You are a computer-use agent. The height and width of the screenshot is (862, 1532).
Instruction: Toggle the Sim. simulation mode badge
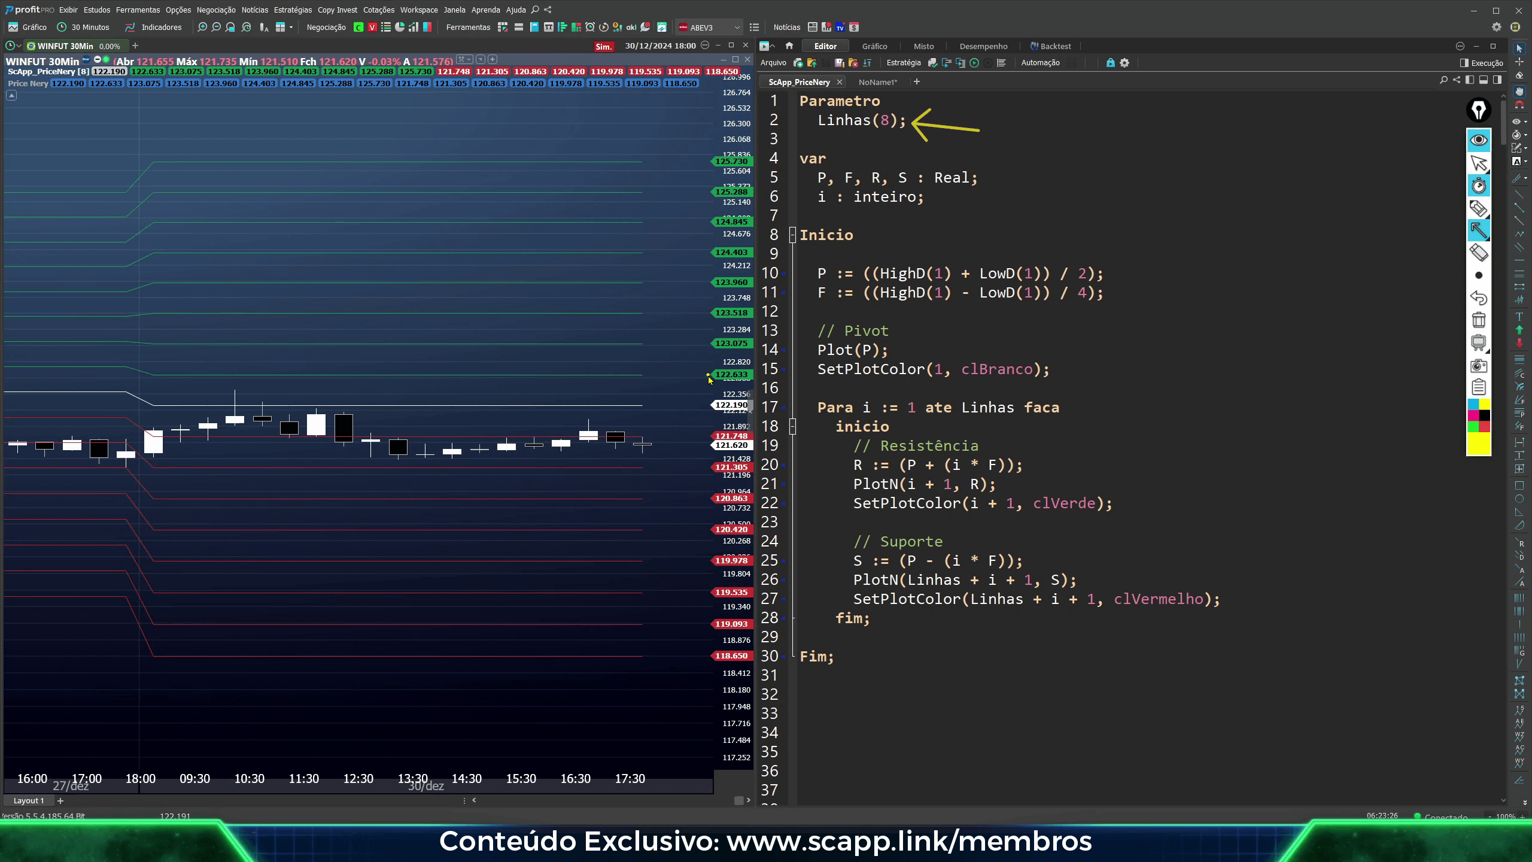[604, 46]
